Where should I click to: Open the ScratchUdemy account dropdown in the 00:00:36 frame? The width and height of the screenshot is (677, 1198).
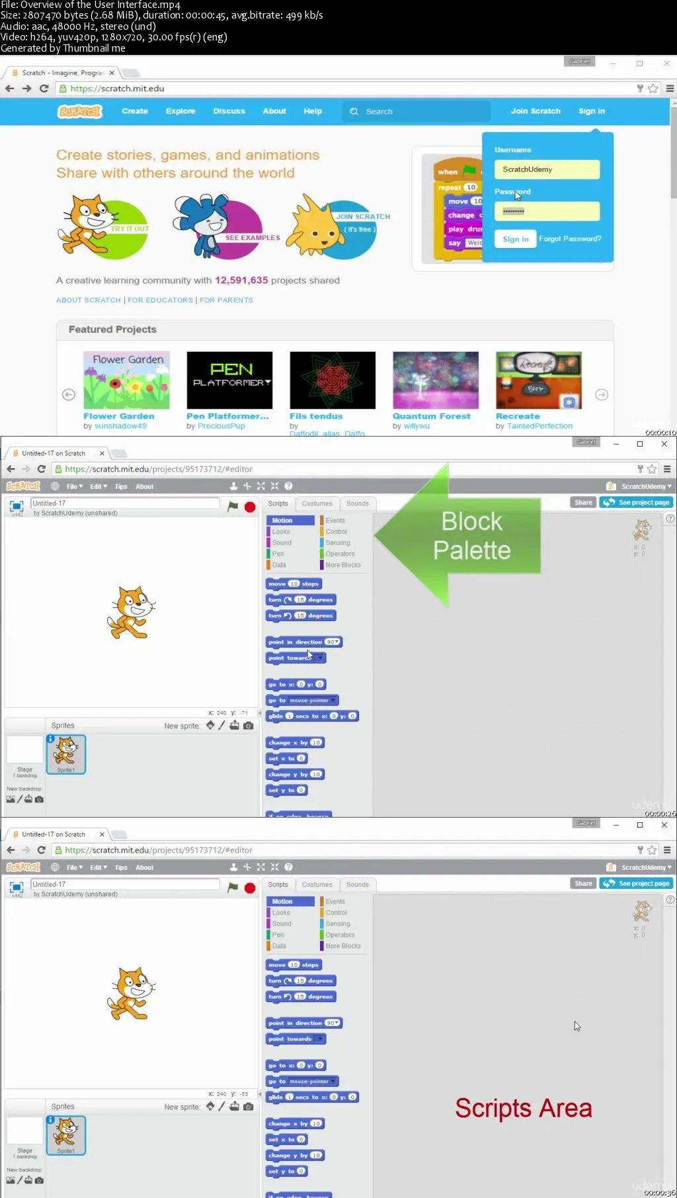646,867
